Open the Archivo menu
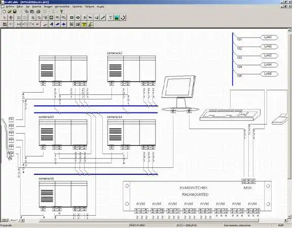 10,7
